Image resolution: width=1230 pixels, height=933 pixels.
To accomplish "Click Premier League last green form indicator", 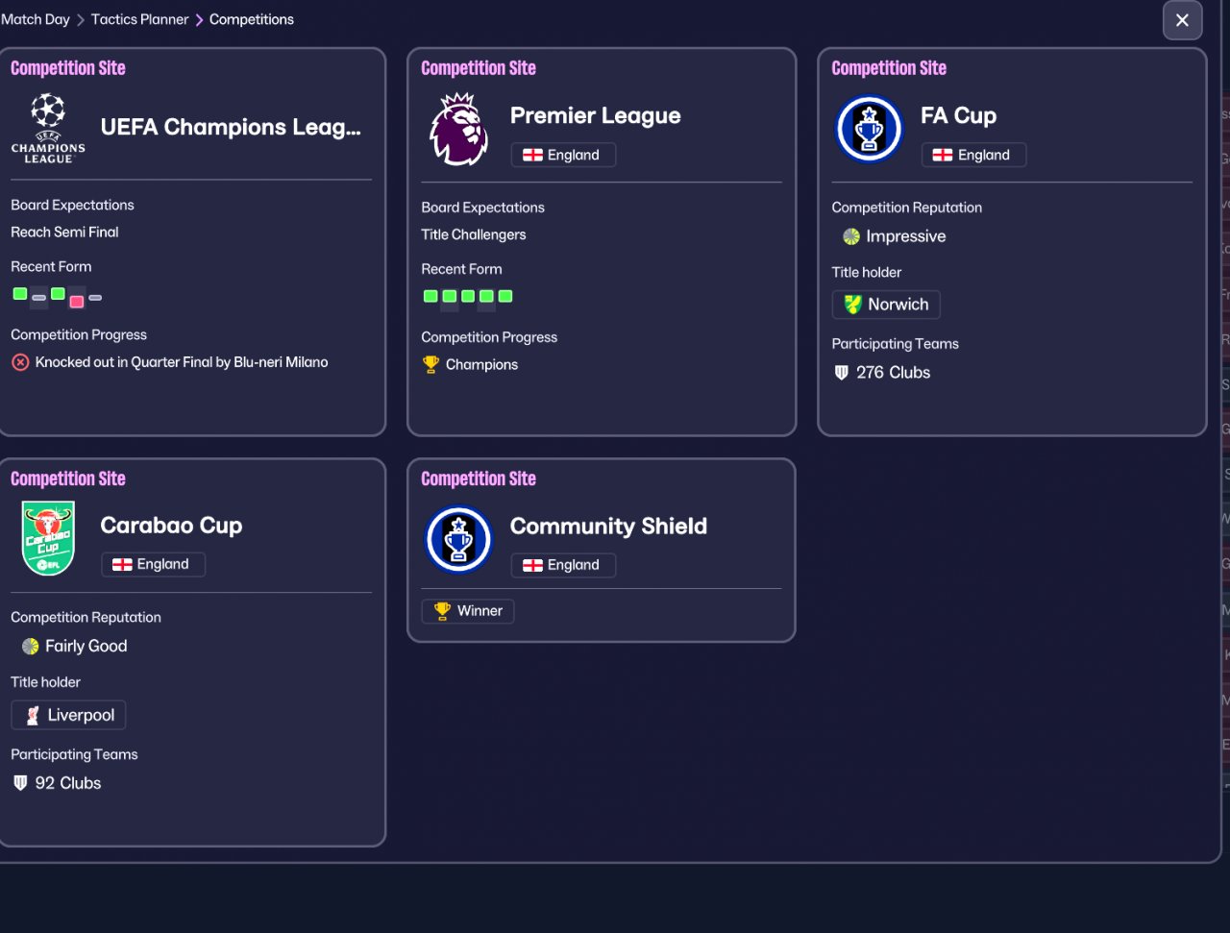I will 505,296.
